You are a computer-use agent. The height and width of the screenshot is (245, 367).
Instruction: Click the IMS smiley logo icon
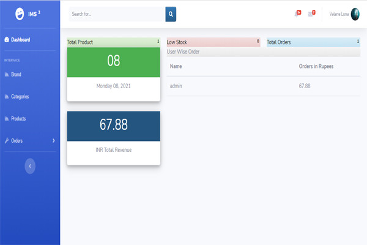pos(20,13)
